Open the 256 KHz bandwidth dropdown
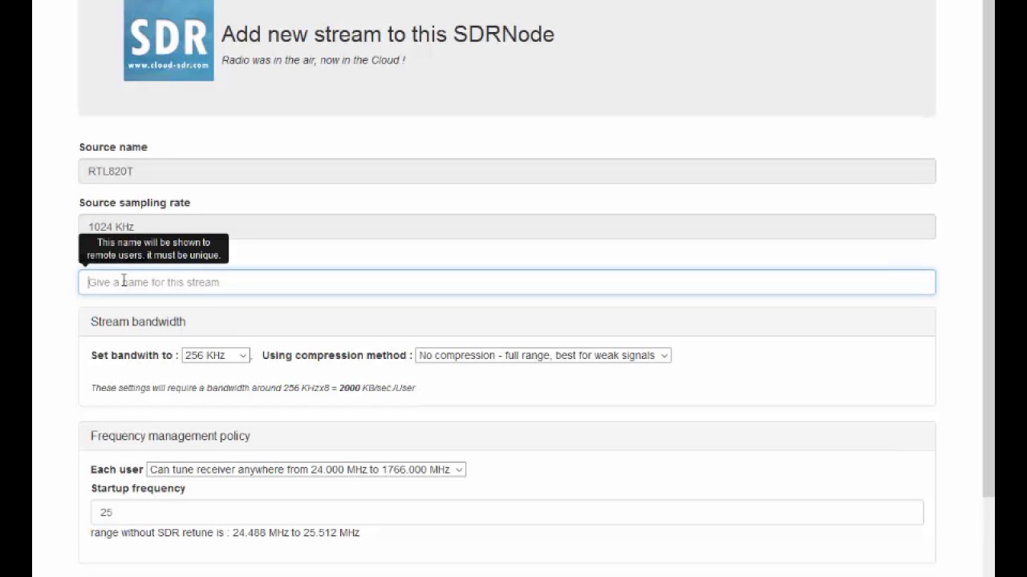This screenshot has width=1027, height=577. 215,355
